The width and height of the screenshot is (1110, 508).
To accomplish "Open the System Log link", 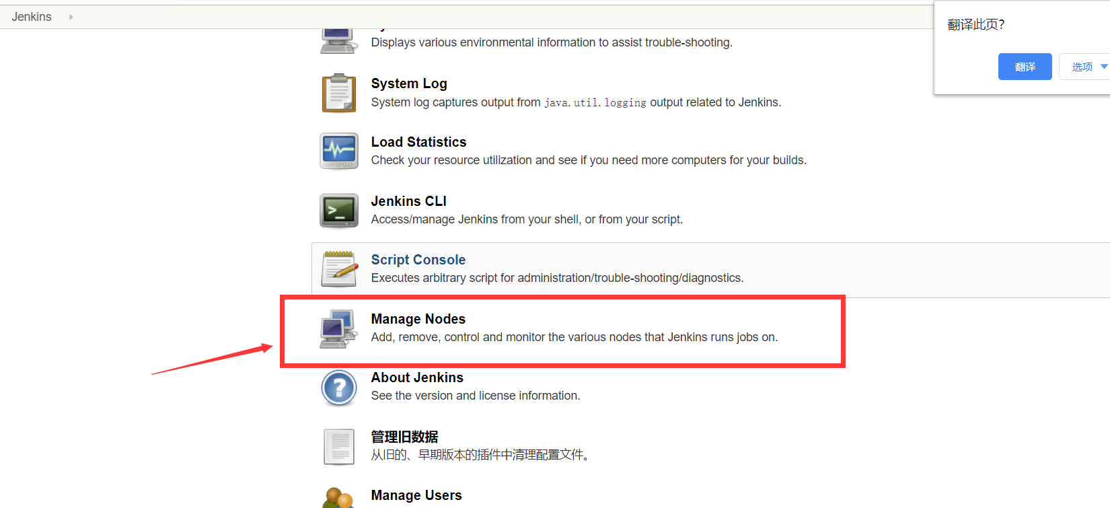I will (409, 83).
